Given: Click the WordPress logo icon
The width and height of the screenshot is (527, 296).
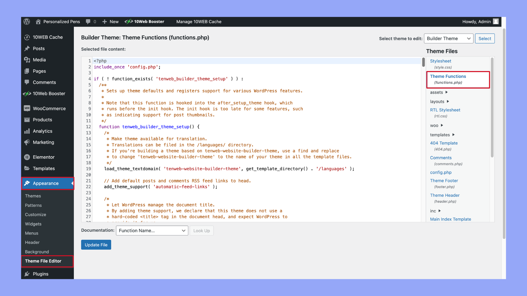Looking at the screenshot, I should [27, 22].
